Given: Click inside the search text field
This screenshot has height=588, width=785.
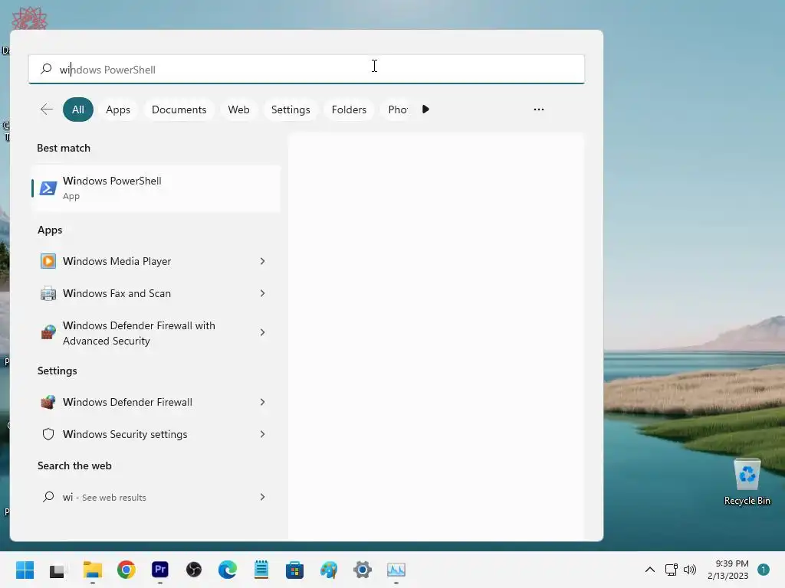Looking at the screenshot, I should [307, 69].
